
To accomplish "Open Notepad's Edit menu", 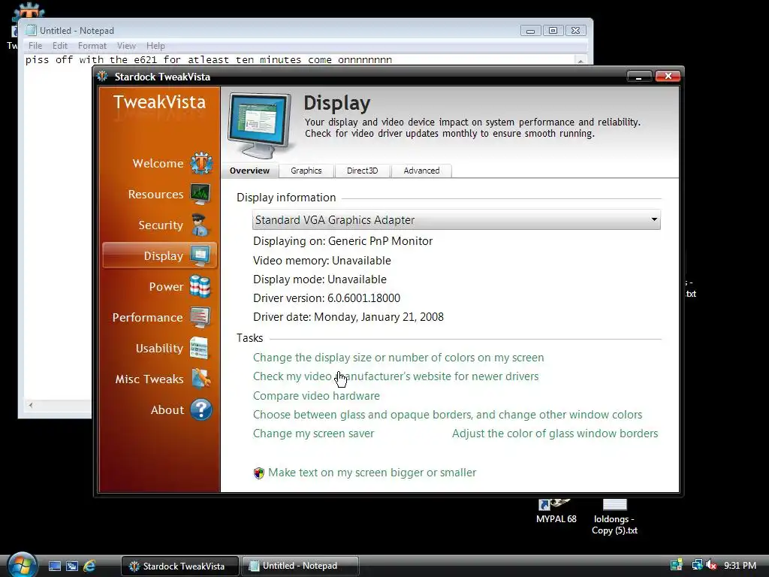I will (x=60, y=46).
